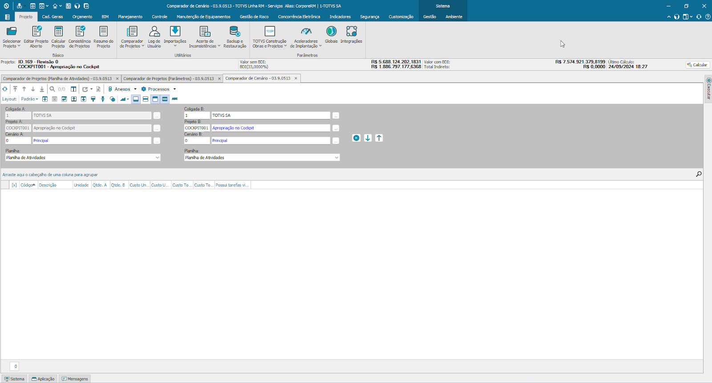Image resolution: width=712 pixels, height=383 pixels.
Task: Open Backup e Restauração
Action: pyautogui.click(x=235, y=37)
